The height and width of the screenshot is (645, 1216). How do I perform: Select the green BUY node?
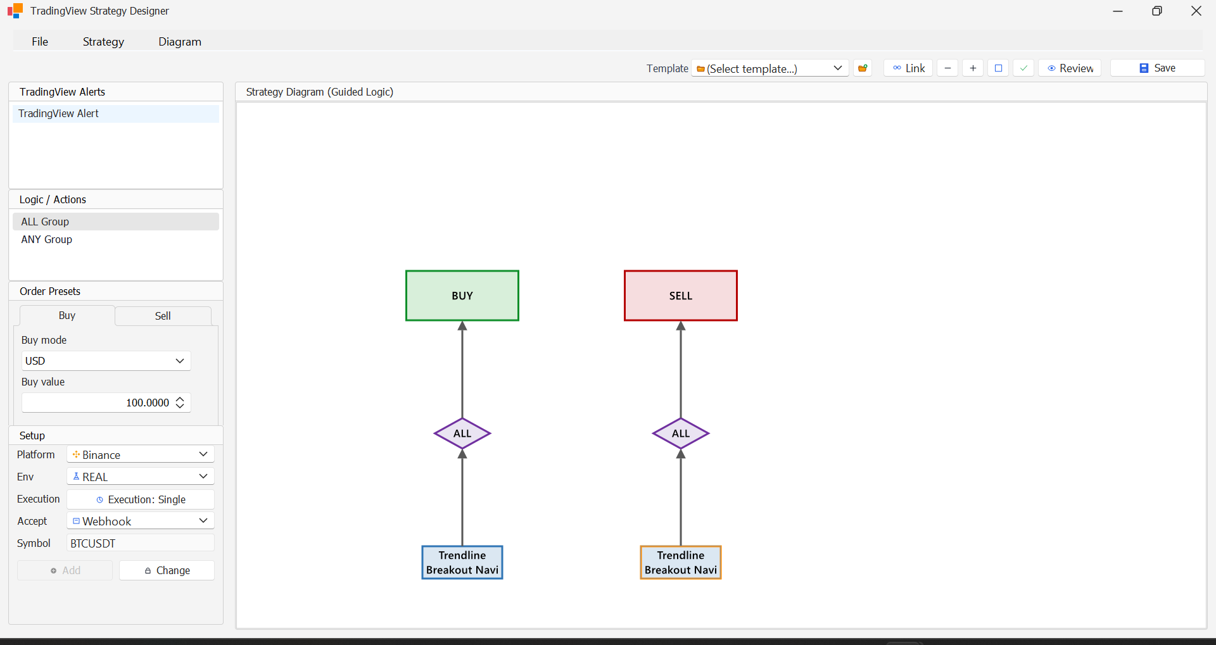click(x=462, y=296)
